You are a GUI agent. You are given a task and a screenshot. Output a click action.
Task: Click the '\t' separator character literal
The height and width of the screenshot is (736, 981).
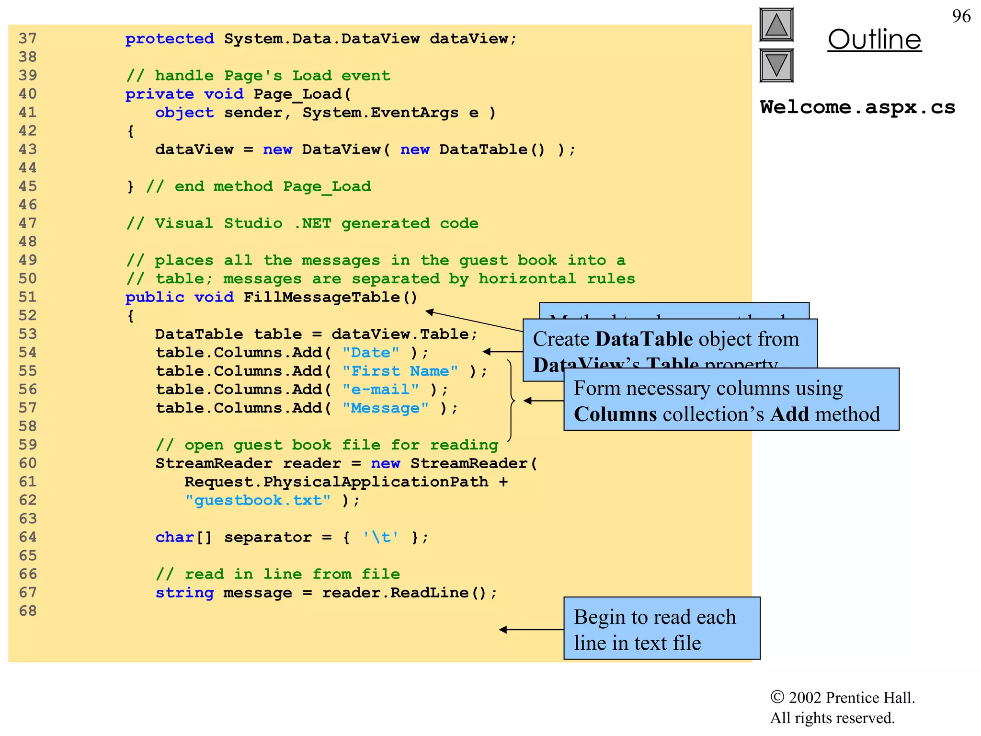click(x=380, y=537)
